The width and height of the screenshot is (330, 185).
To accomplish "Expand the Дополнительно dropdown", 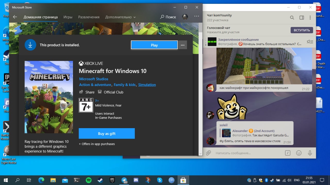I will (120, 17).
